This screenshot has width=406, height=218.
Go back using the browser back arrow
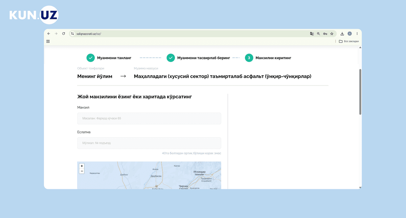pos(49,34)
